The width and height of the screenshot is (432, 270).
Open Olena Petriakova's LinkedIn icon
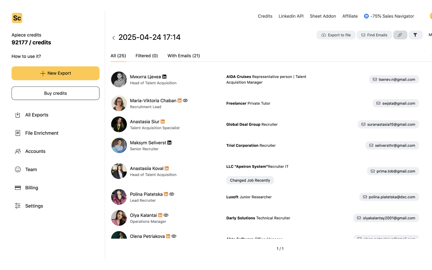click(x=168, y=236)
